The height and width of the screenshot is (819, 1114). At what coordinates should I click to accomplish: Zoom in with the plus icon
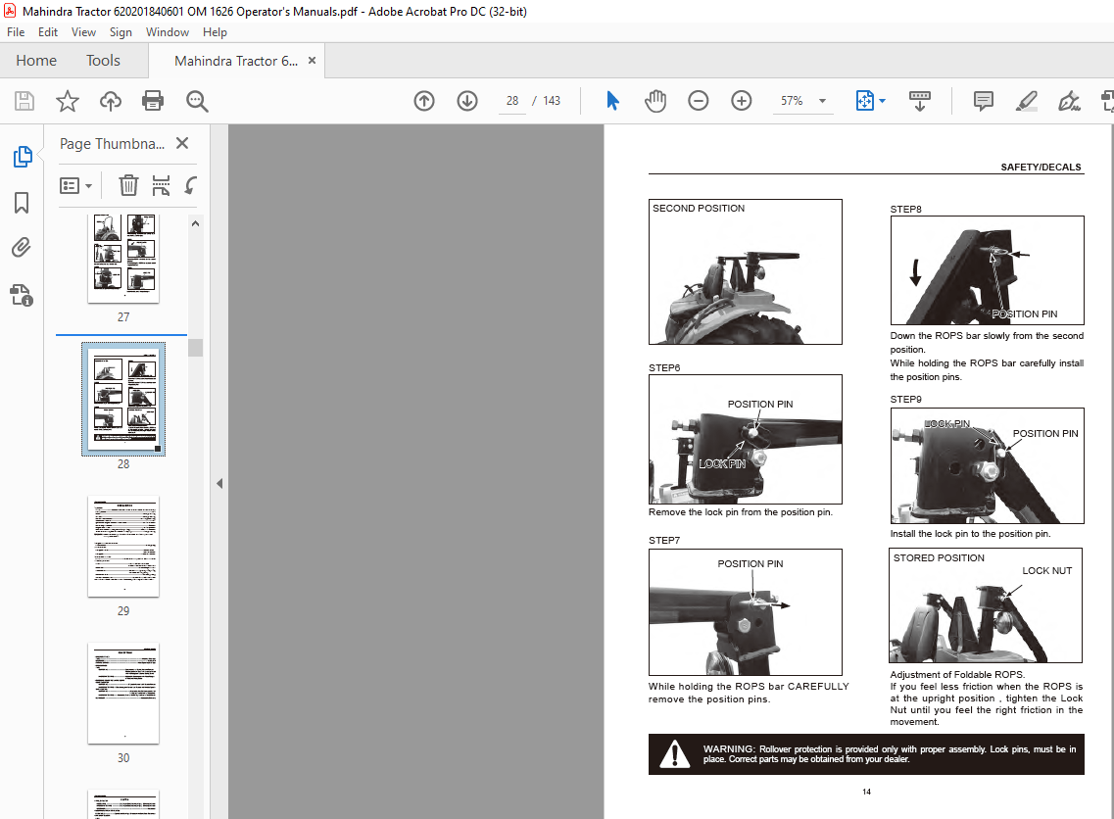point(741,101)
